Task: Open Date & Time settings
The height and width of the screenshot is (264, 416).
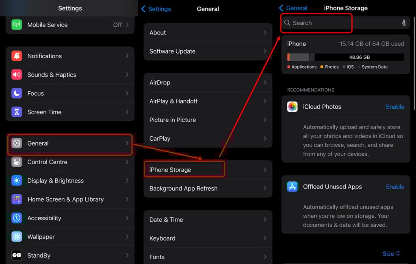Action: (208, 219)
